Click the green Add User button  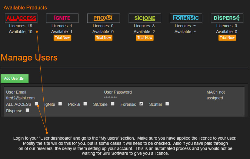pos(15,78)
